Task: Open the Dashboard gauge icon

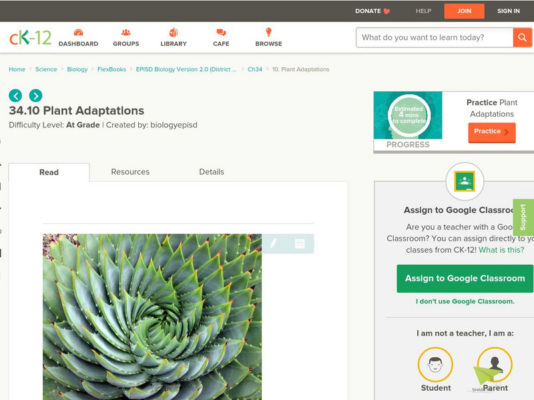Action: coord(78,32)
